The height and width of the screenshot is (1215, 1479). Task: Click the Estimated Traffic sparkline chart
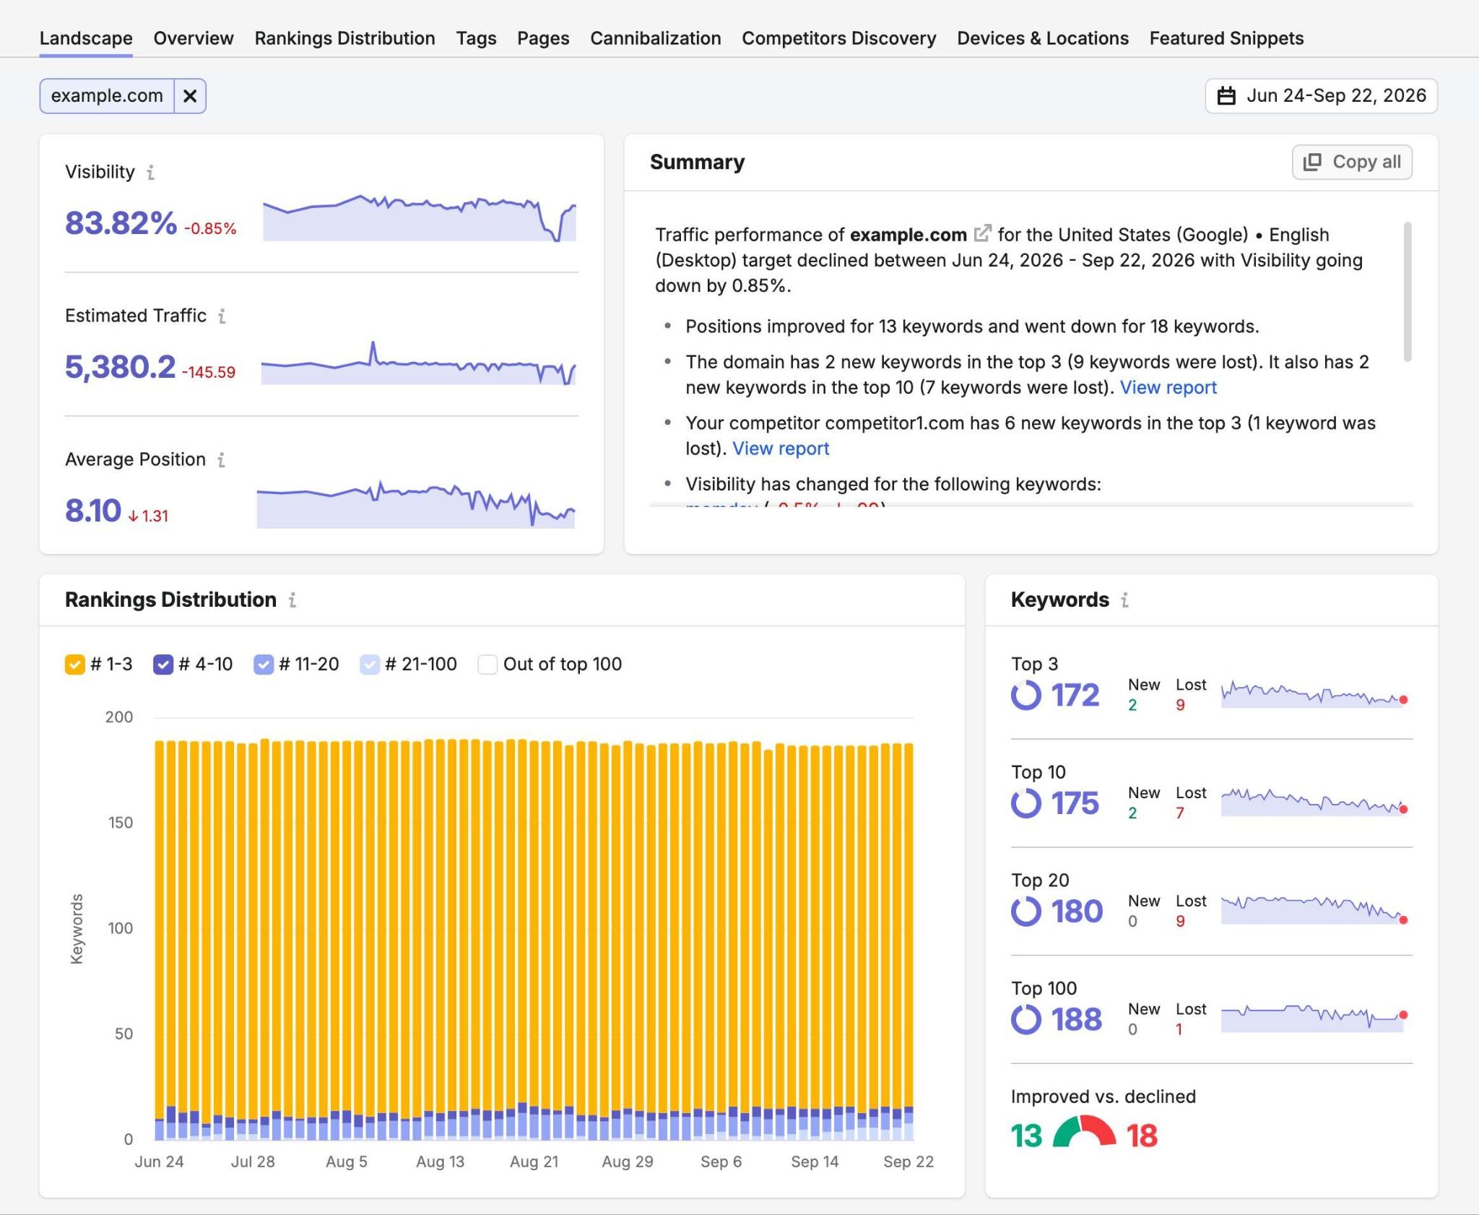coord(419,363)
